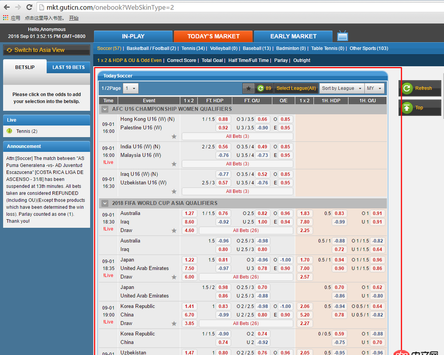Select Soccer (57) sport
Screen dimensions: 444x355
point(109,48)
